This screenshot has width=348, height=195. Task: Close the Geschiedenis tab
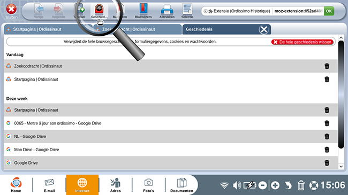[x=264, y=29]
